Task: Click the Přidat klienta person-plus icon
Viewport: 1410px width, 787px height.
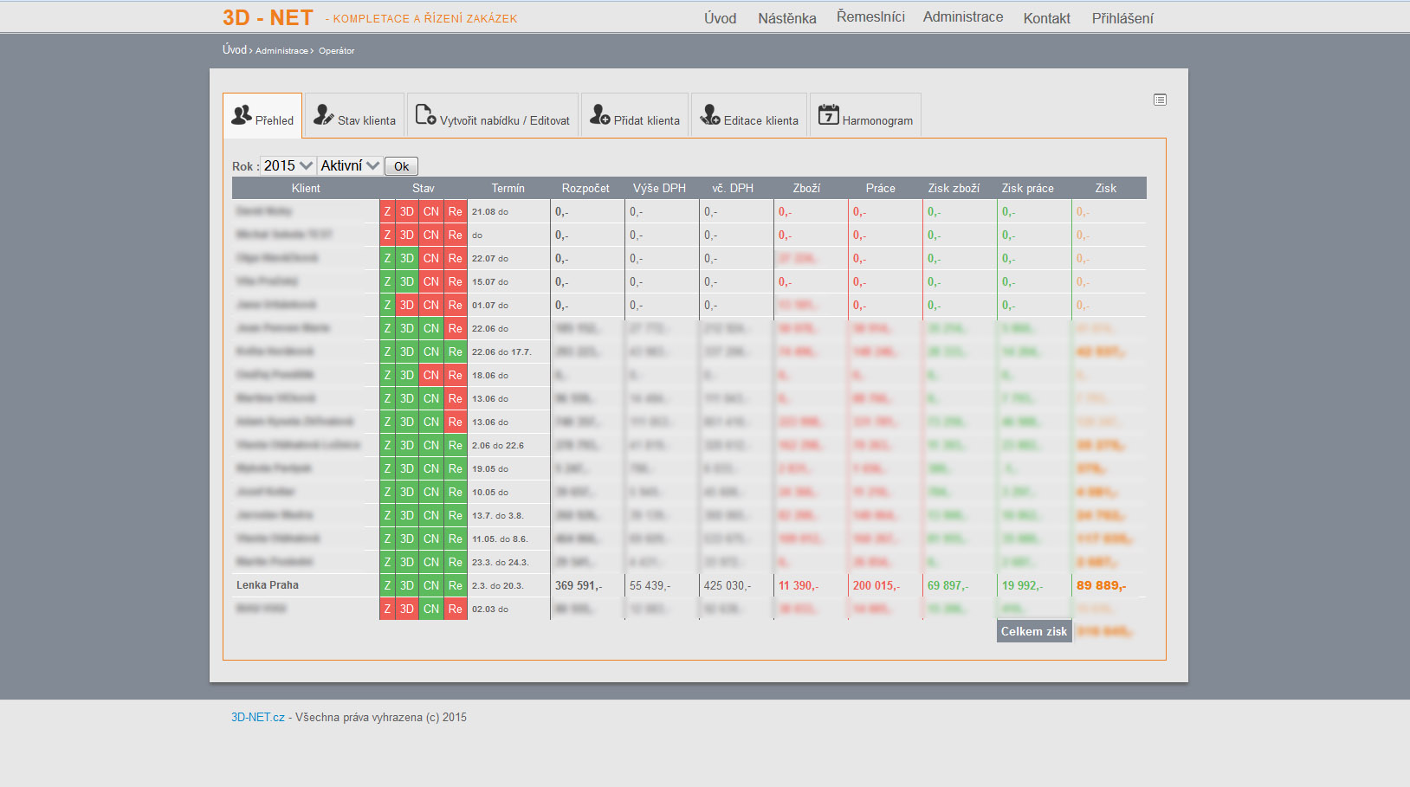Action: coord(600,114)
